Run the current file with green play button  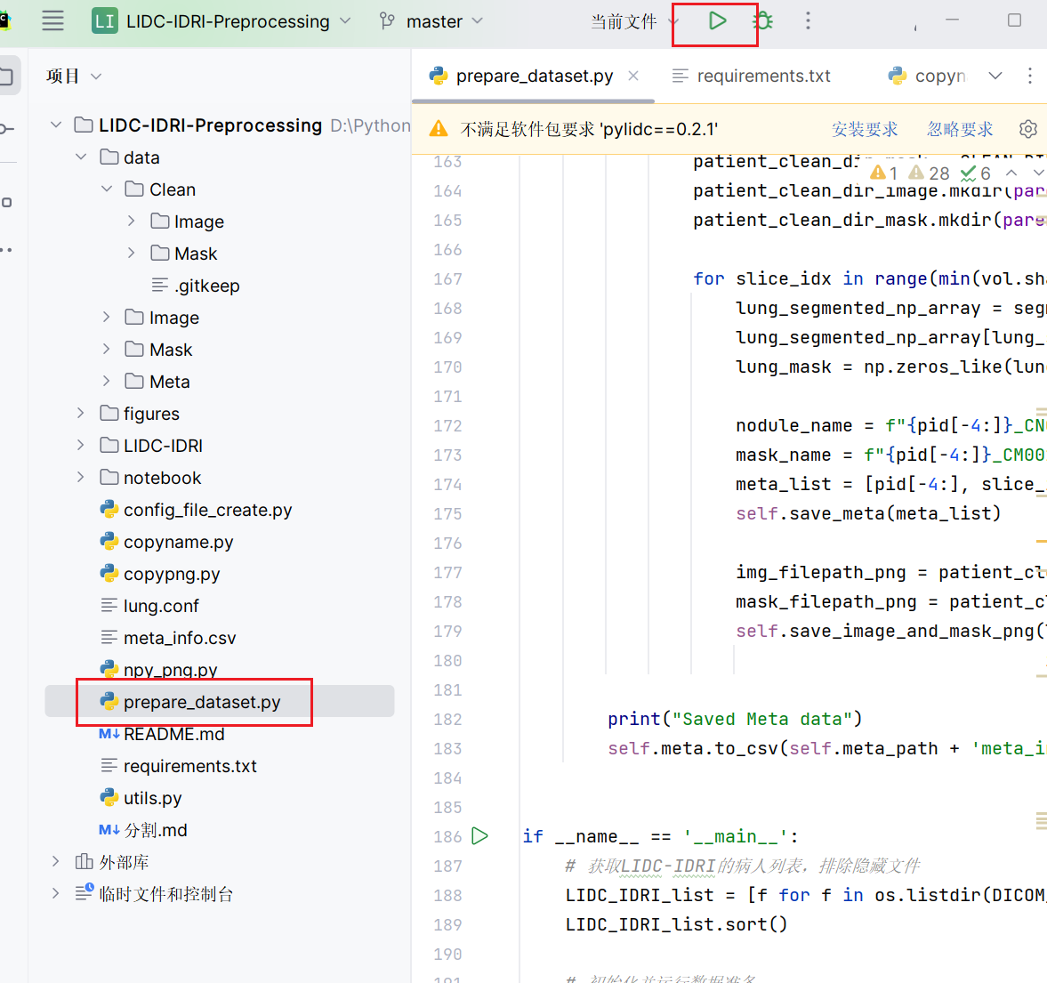coord(717,21)
